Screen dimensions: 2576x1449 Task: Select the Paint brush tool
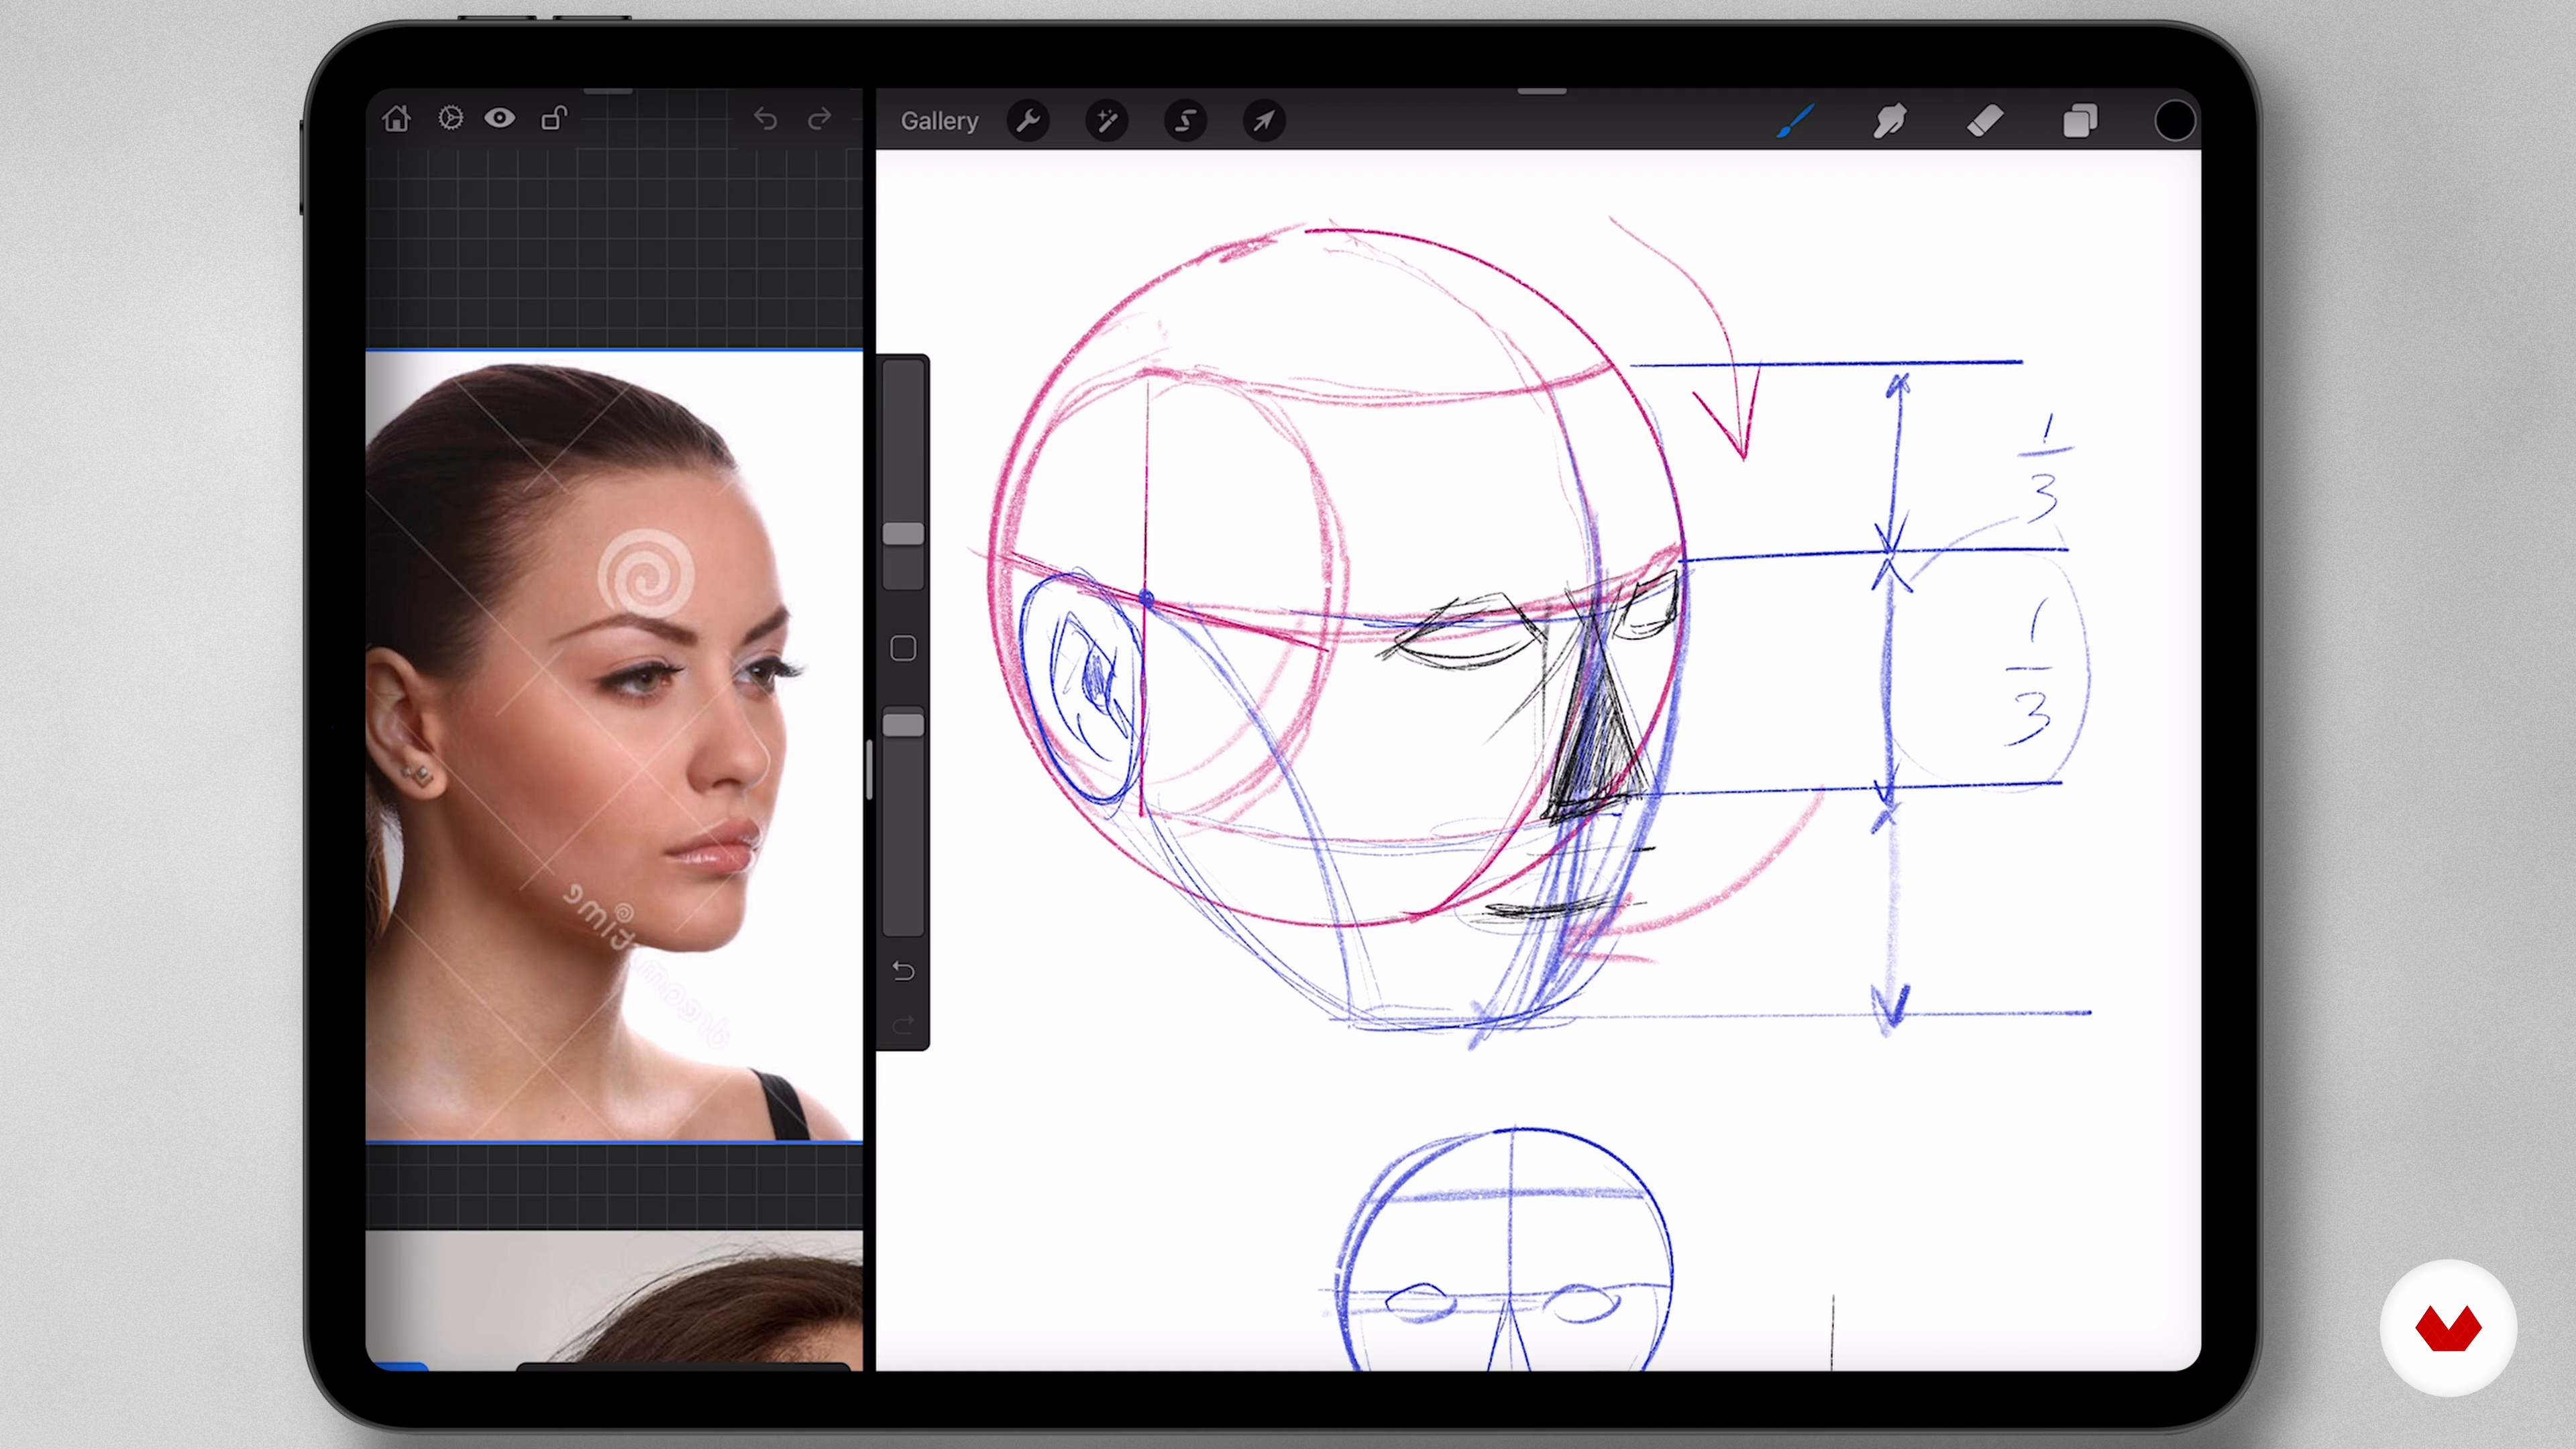[1795, 121]
